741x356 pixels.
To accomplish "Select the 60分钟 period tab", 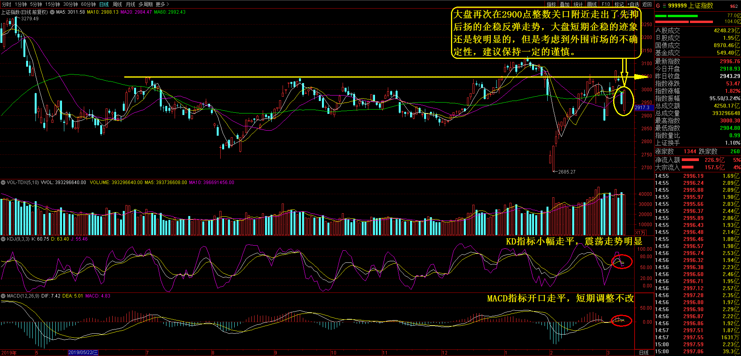I will 88,4.
